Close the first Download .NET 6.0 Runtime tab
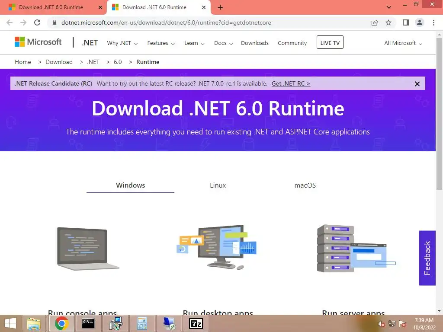This screenshot has height=332, width=443. click(x=100, y=8)
